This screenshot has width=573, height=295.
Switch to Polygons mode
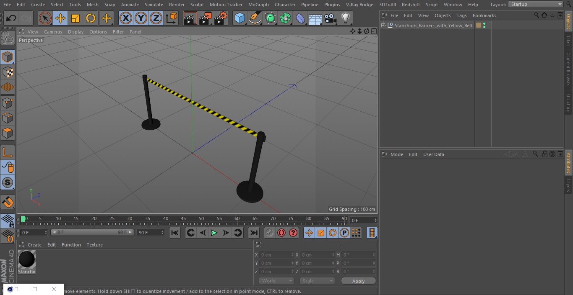coord(8,133)
